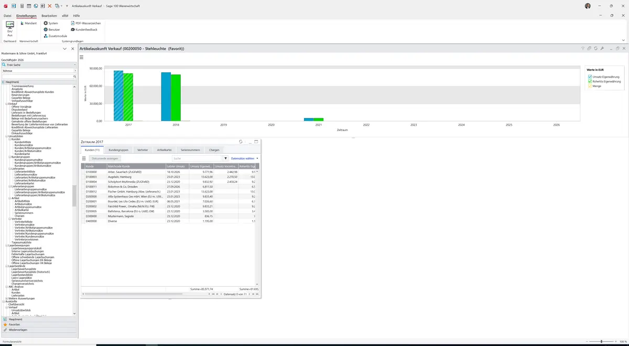
Task: Switch to the Seriennummern tab
Action: [x=190, y=150]
